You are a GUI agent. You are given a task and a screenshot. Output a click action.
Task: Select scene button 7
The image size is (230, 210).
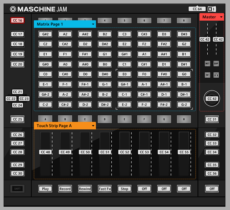pos(164,20)
